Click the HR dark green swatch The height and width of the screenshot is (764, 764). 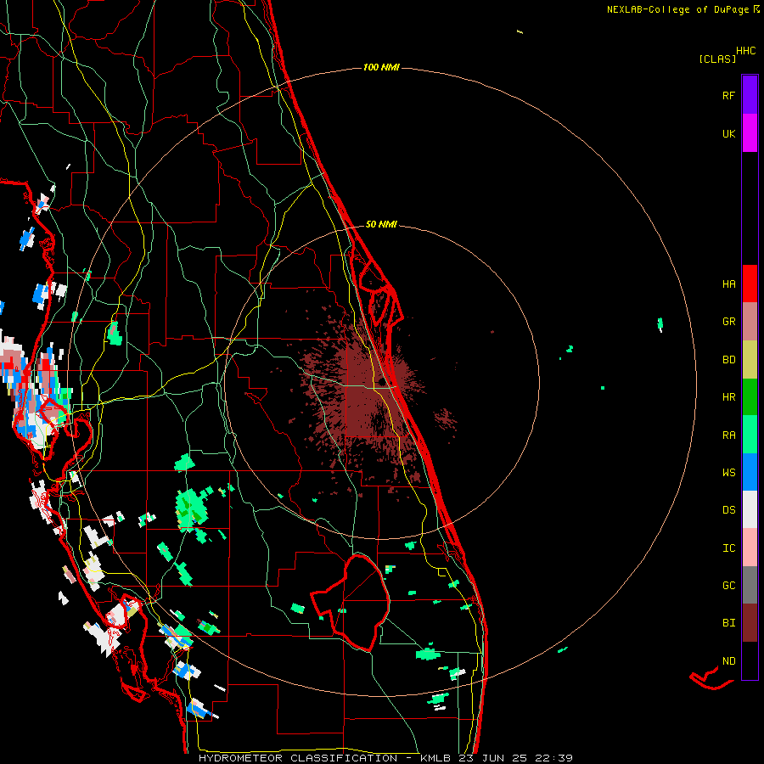coord(750,397)
